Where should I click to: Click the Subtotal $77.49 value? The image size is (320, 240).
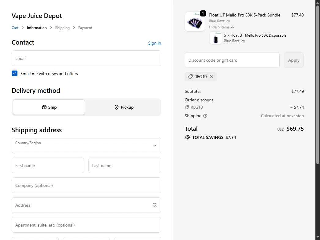click(298, 91)
